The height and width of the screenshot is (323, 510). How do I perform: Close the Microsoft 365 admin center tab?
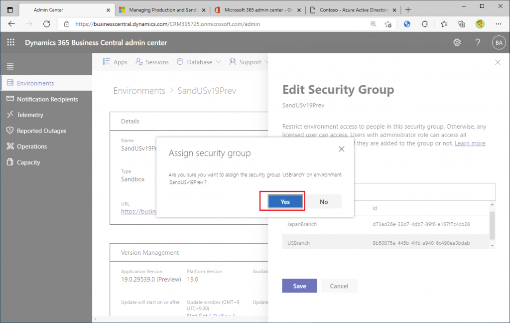299,10
